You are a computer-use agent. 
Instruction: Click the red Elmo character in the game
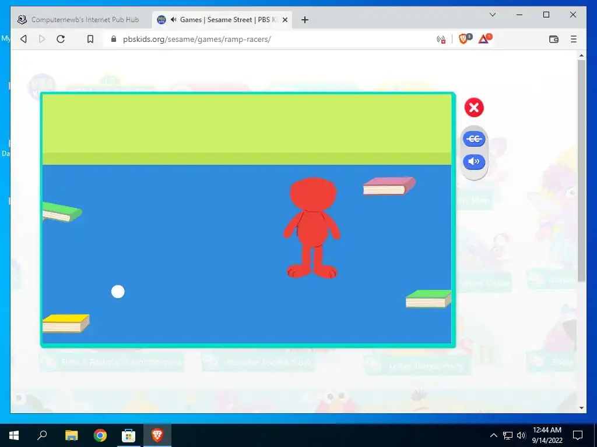tap(312, 228)
